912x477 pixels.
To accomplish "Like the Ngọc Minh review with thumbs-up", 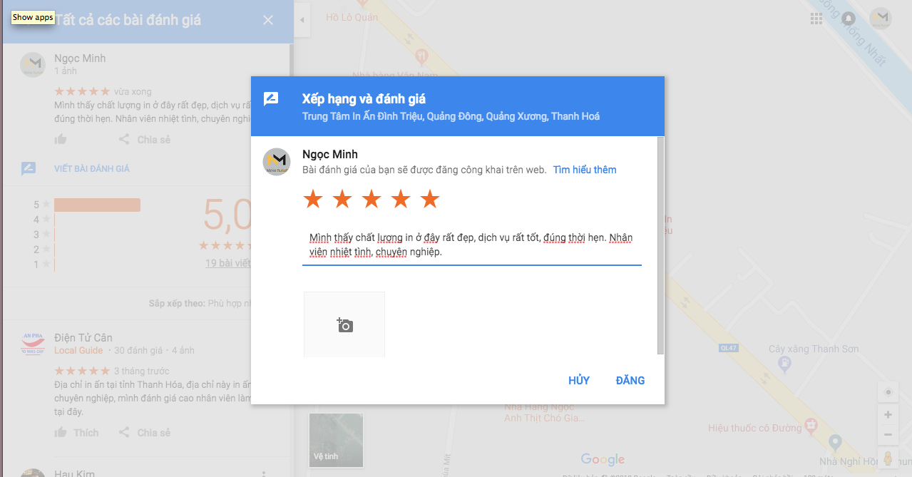I will [61, 139].
